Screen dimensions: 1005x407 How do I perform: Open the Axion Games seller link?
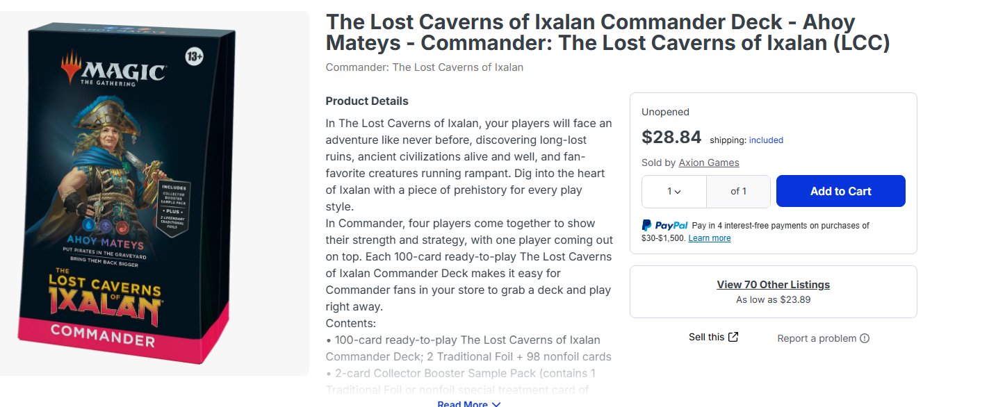pos(709,163)
